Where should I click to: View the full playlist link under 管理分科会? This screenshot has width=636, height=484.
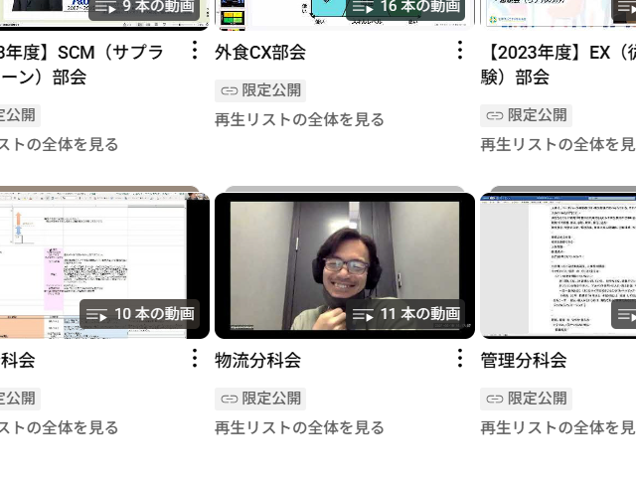pos(557,427)
